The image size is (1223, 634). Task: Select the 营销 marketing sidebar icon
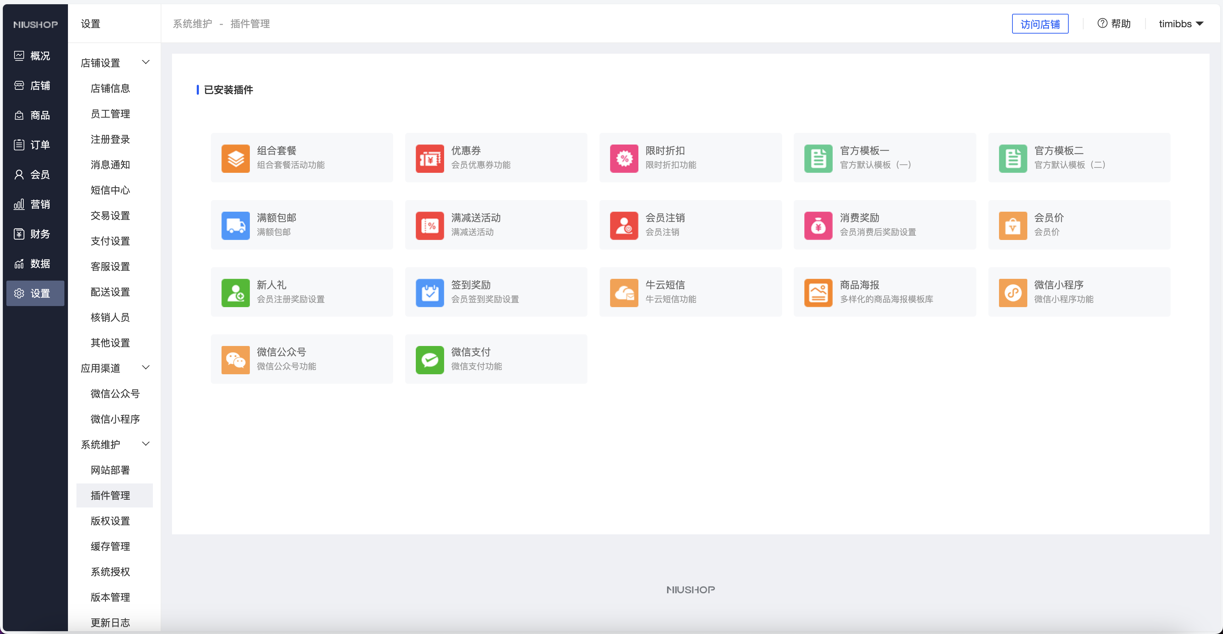click(19, 204)
